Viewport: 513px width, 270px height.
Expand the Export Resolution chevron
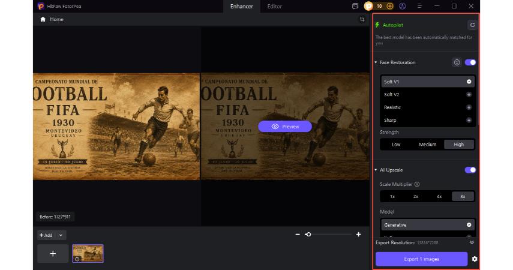pyautogui.click(x=472, y=242)
